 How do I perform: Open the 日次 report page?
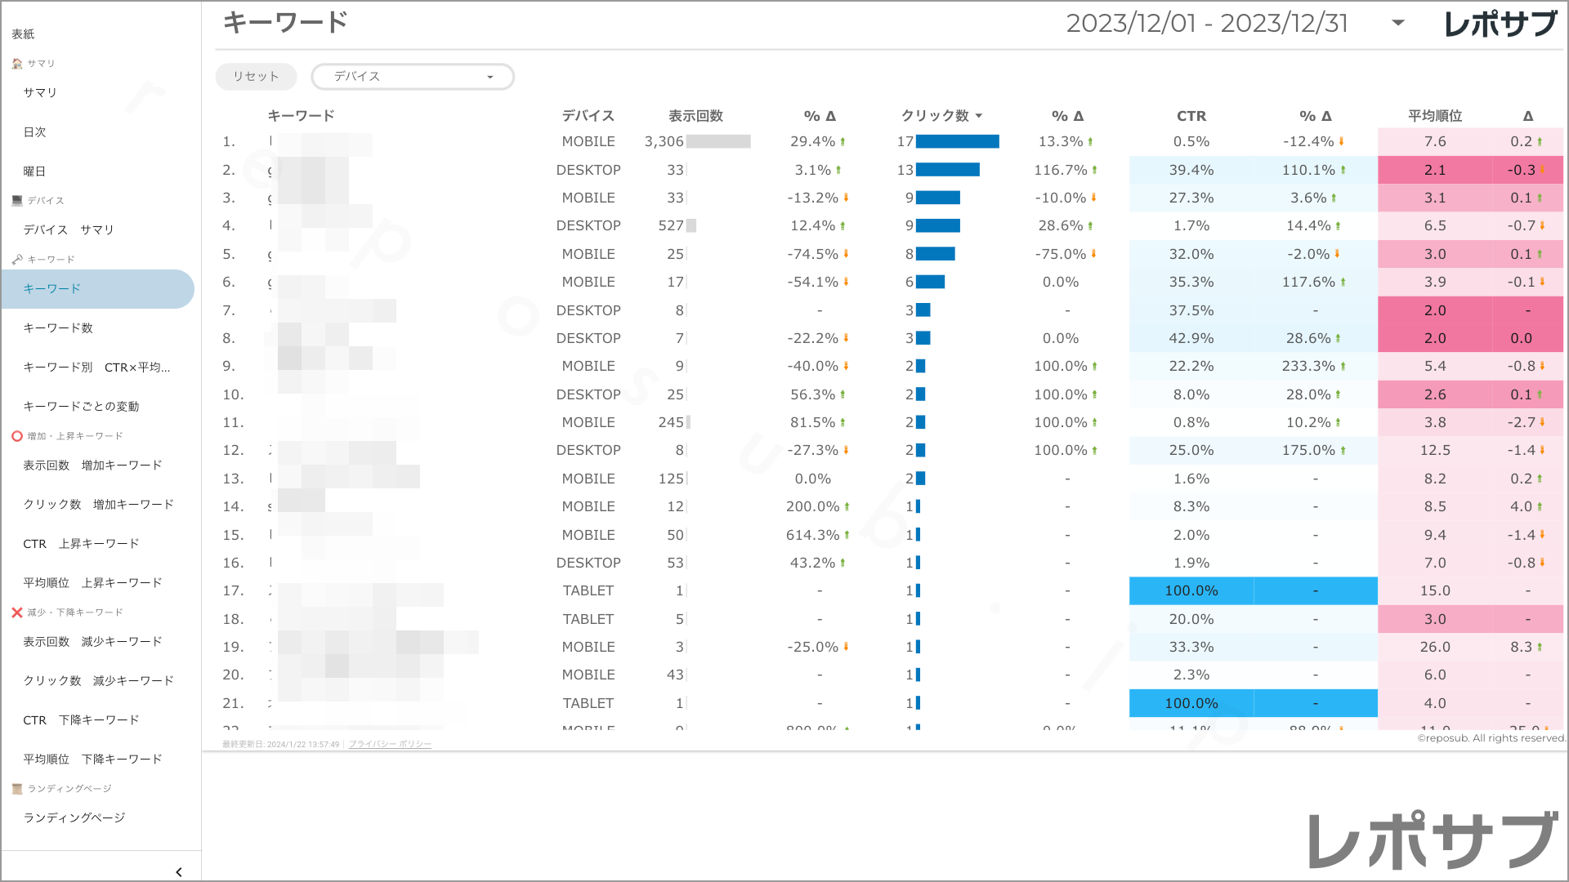34,132
